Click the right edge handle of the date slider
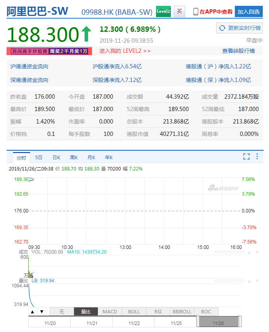This screenshot has width=269, height=332. click(x=240, y=322)
